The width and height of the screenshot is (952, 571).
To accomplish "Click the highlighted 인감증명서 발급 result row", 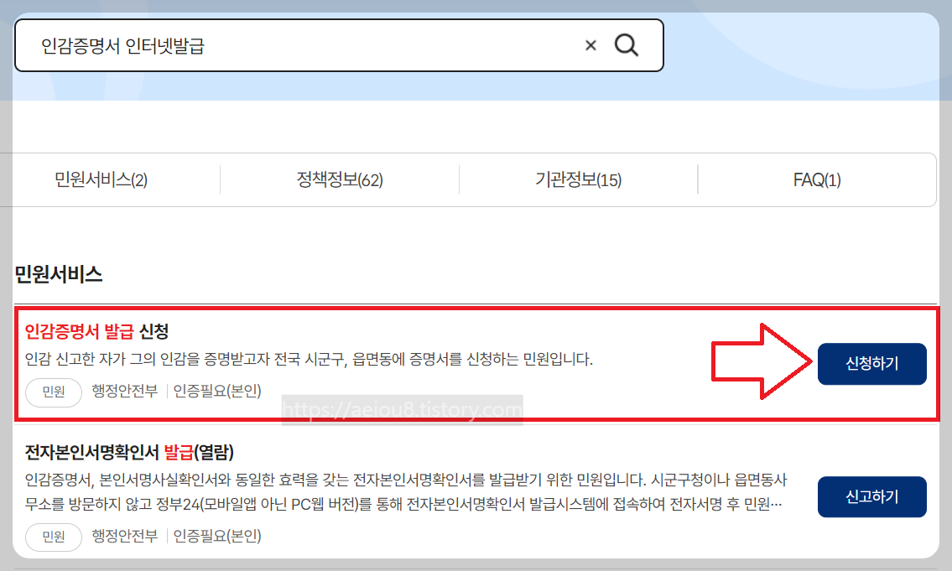I will pos(377,361).
